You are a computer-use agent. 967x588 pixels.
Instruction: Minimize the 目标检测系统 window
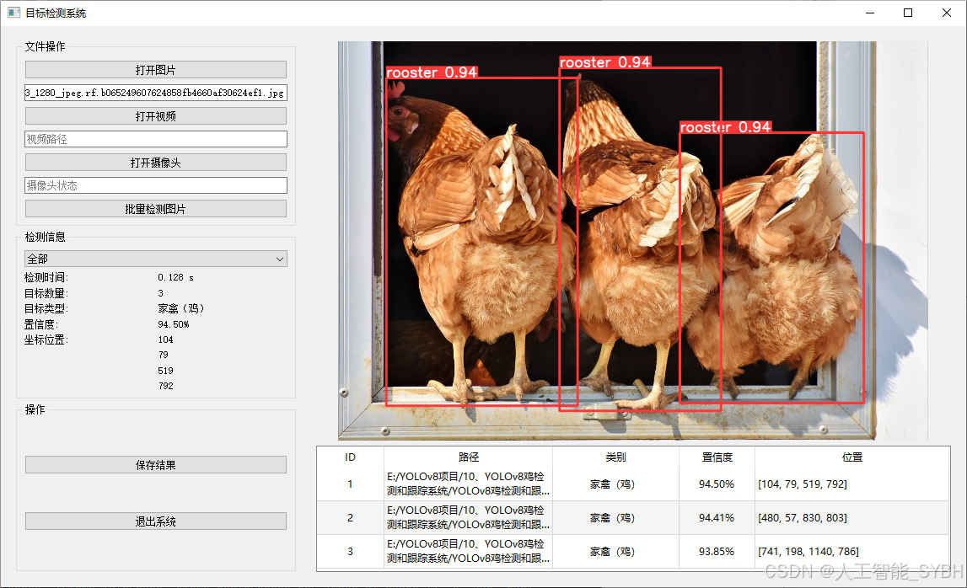pyautogui.click(x=869, y=13)
